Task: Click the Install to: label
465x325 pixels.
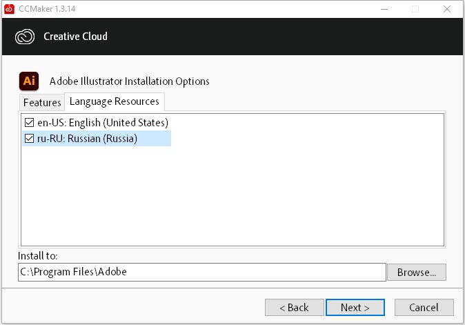Action: [x=38, y=255]
